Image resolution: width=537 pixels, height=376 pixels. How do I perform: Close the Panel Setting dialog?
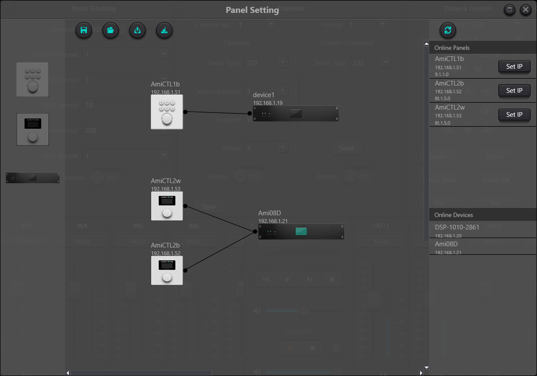tap(526, 9)
